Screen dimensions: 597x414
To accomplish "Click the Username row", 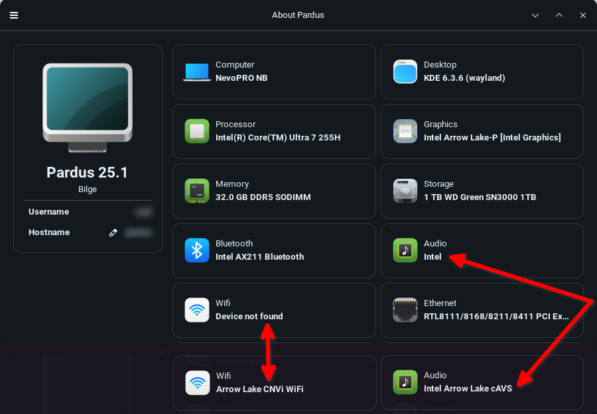I will [88, 212].
